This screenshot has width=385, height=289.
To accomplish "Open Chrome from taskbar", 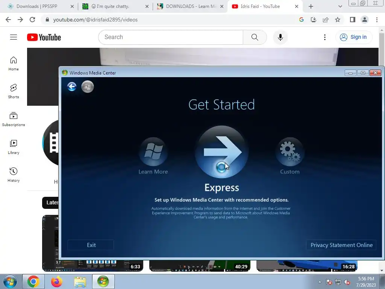I will (33, 281).
